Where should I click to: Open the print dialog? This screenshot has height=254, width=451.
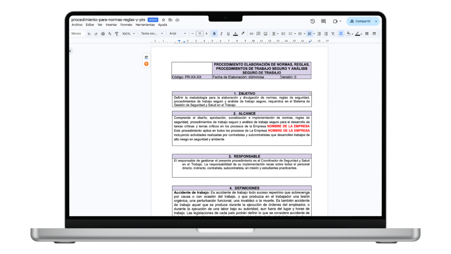[x=103, y=34]
